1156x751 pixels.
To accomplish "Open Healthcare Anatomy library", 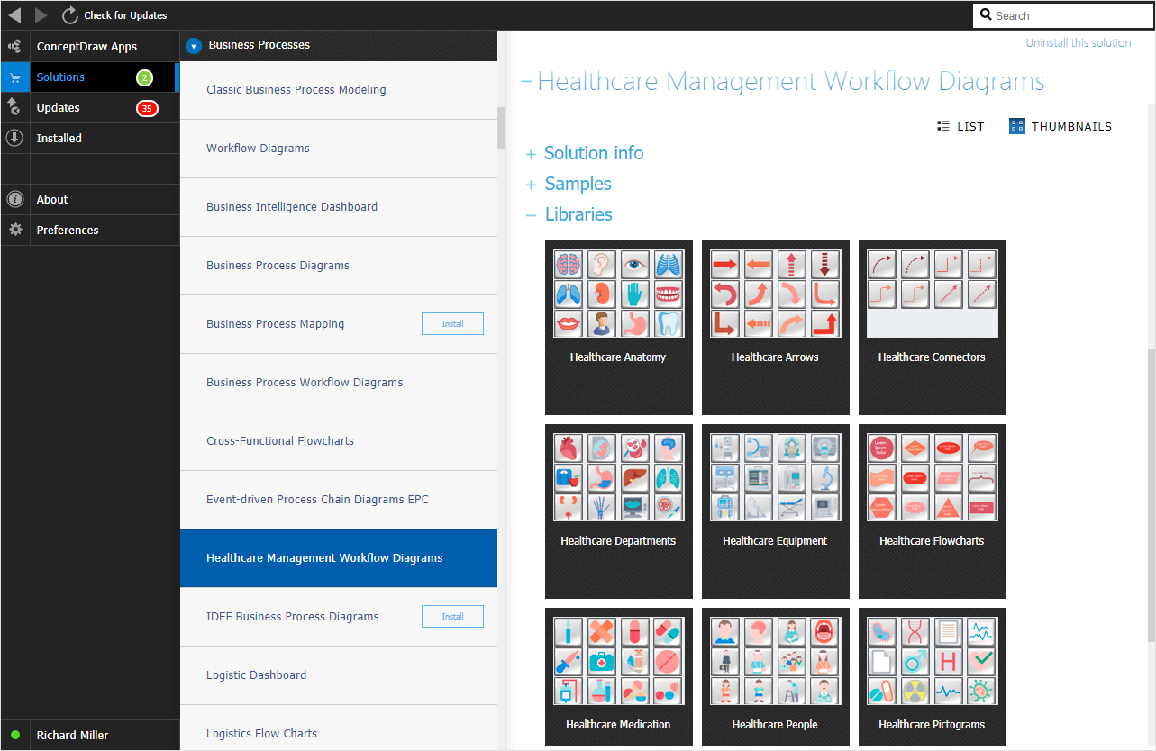I will pyautogui.click(x=618, y=328).
